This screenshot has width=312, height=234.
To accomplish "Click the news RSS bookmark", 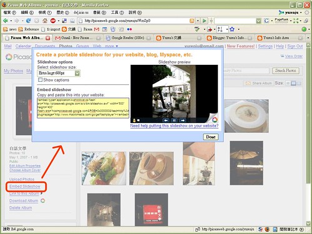I will tap(9, 29).
